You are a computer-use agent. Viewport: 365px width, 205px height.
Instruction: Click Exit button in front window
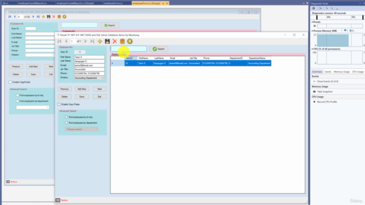coord(99,97)
